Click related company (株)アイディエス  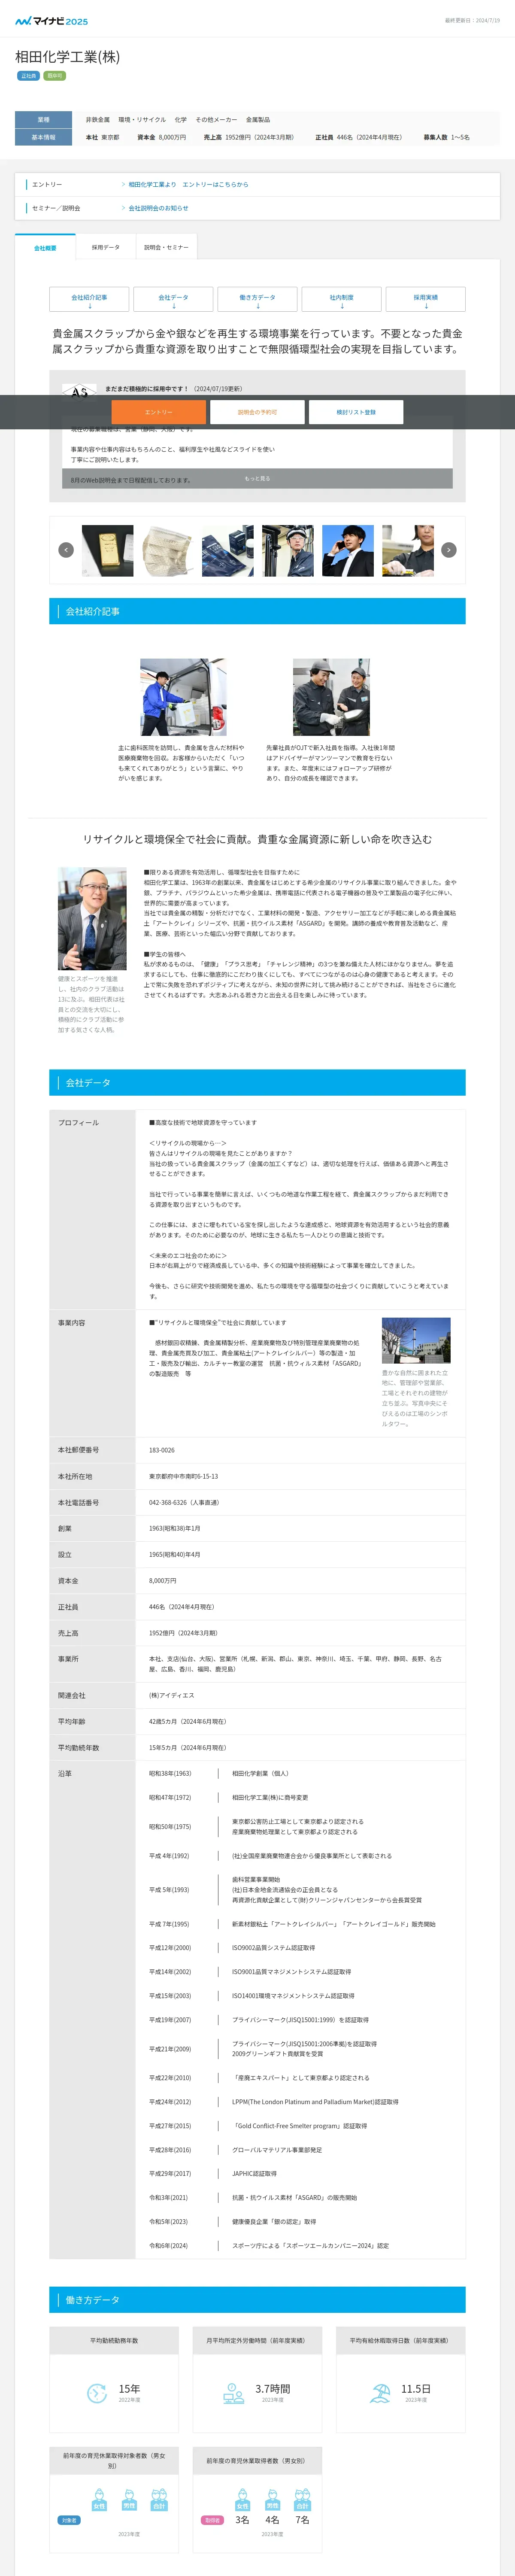172,1695
